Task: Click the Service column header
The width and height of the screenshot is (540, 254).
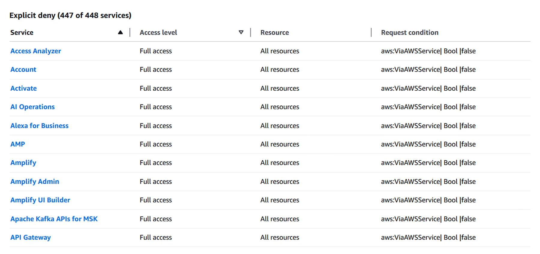Action: tap(22, 32)
